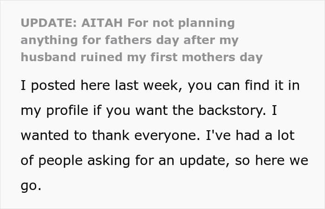
Task: Select the title line mentioning "fathers day"
Action: click(x=130, y=40)
